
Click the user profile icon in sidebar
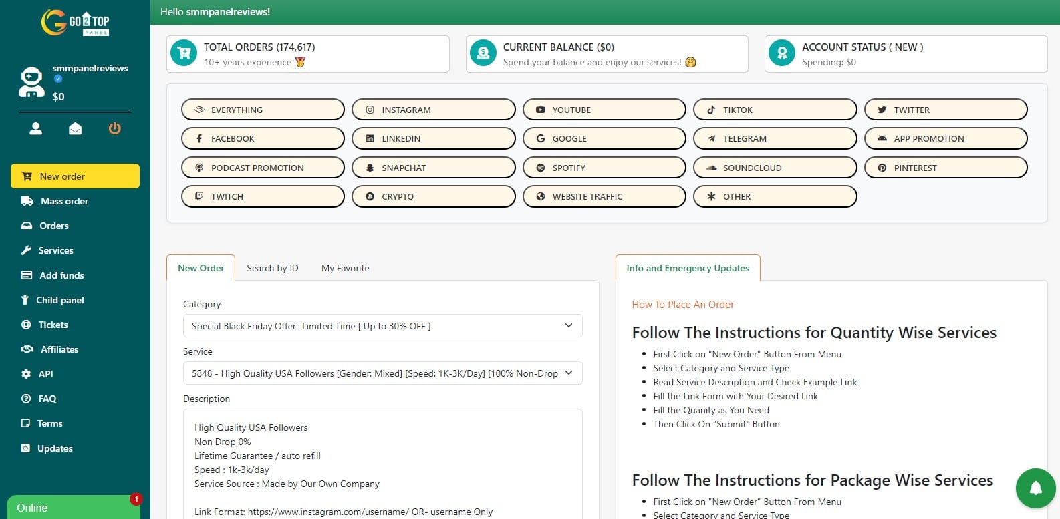point(36,128)
